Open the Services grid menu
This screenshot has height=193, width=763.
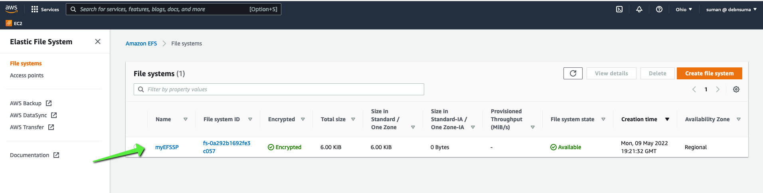point(45,9)
